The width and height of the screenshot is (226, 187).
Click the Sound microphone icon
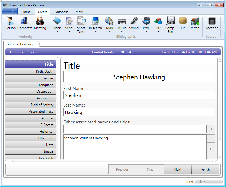(134, 21)
